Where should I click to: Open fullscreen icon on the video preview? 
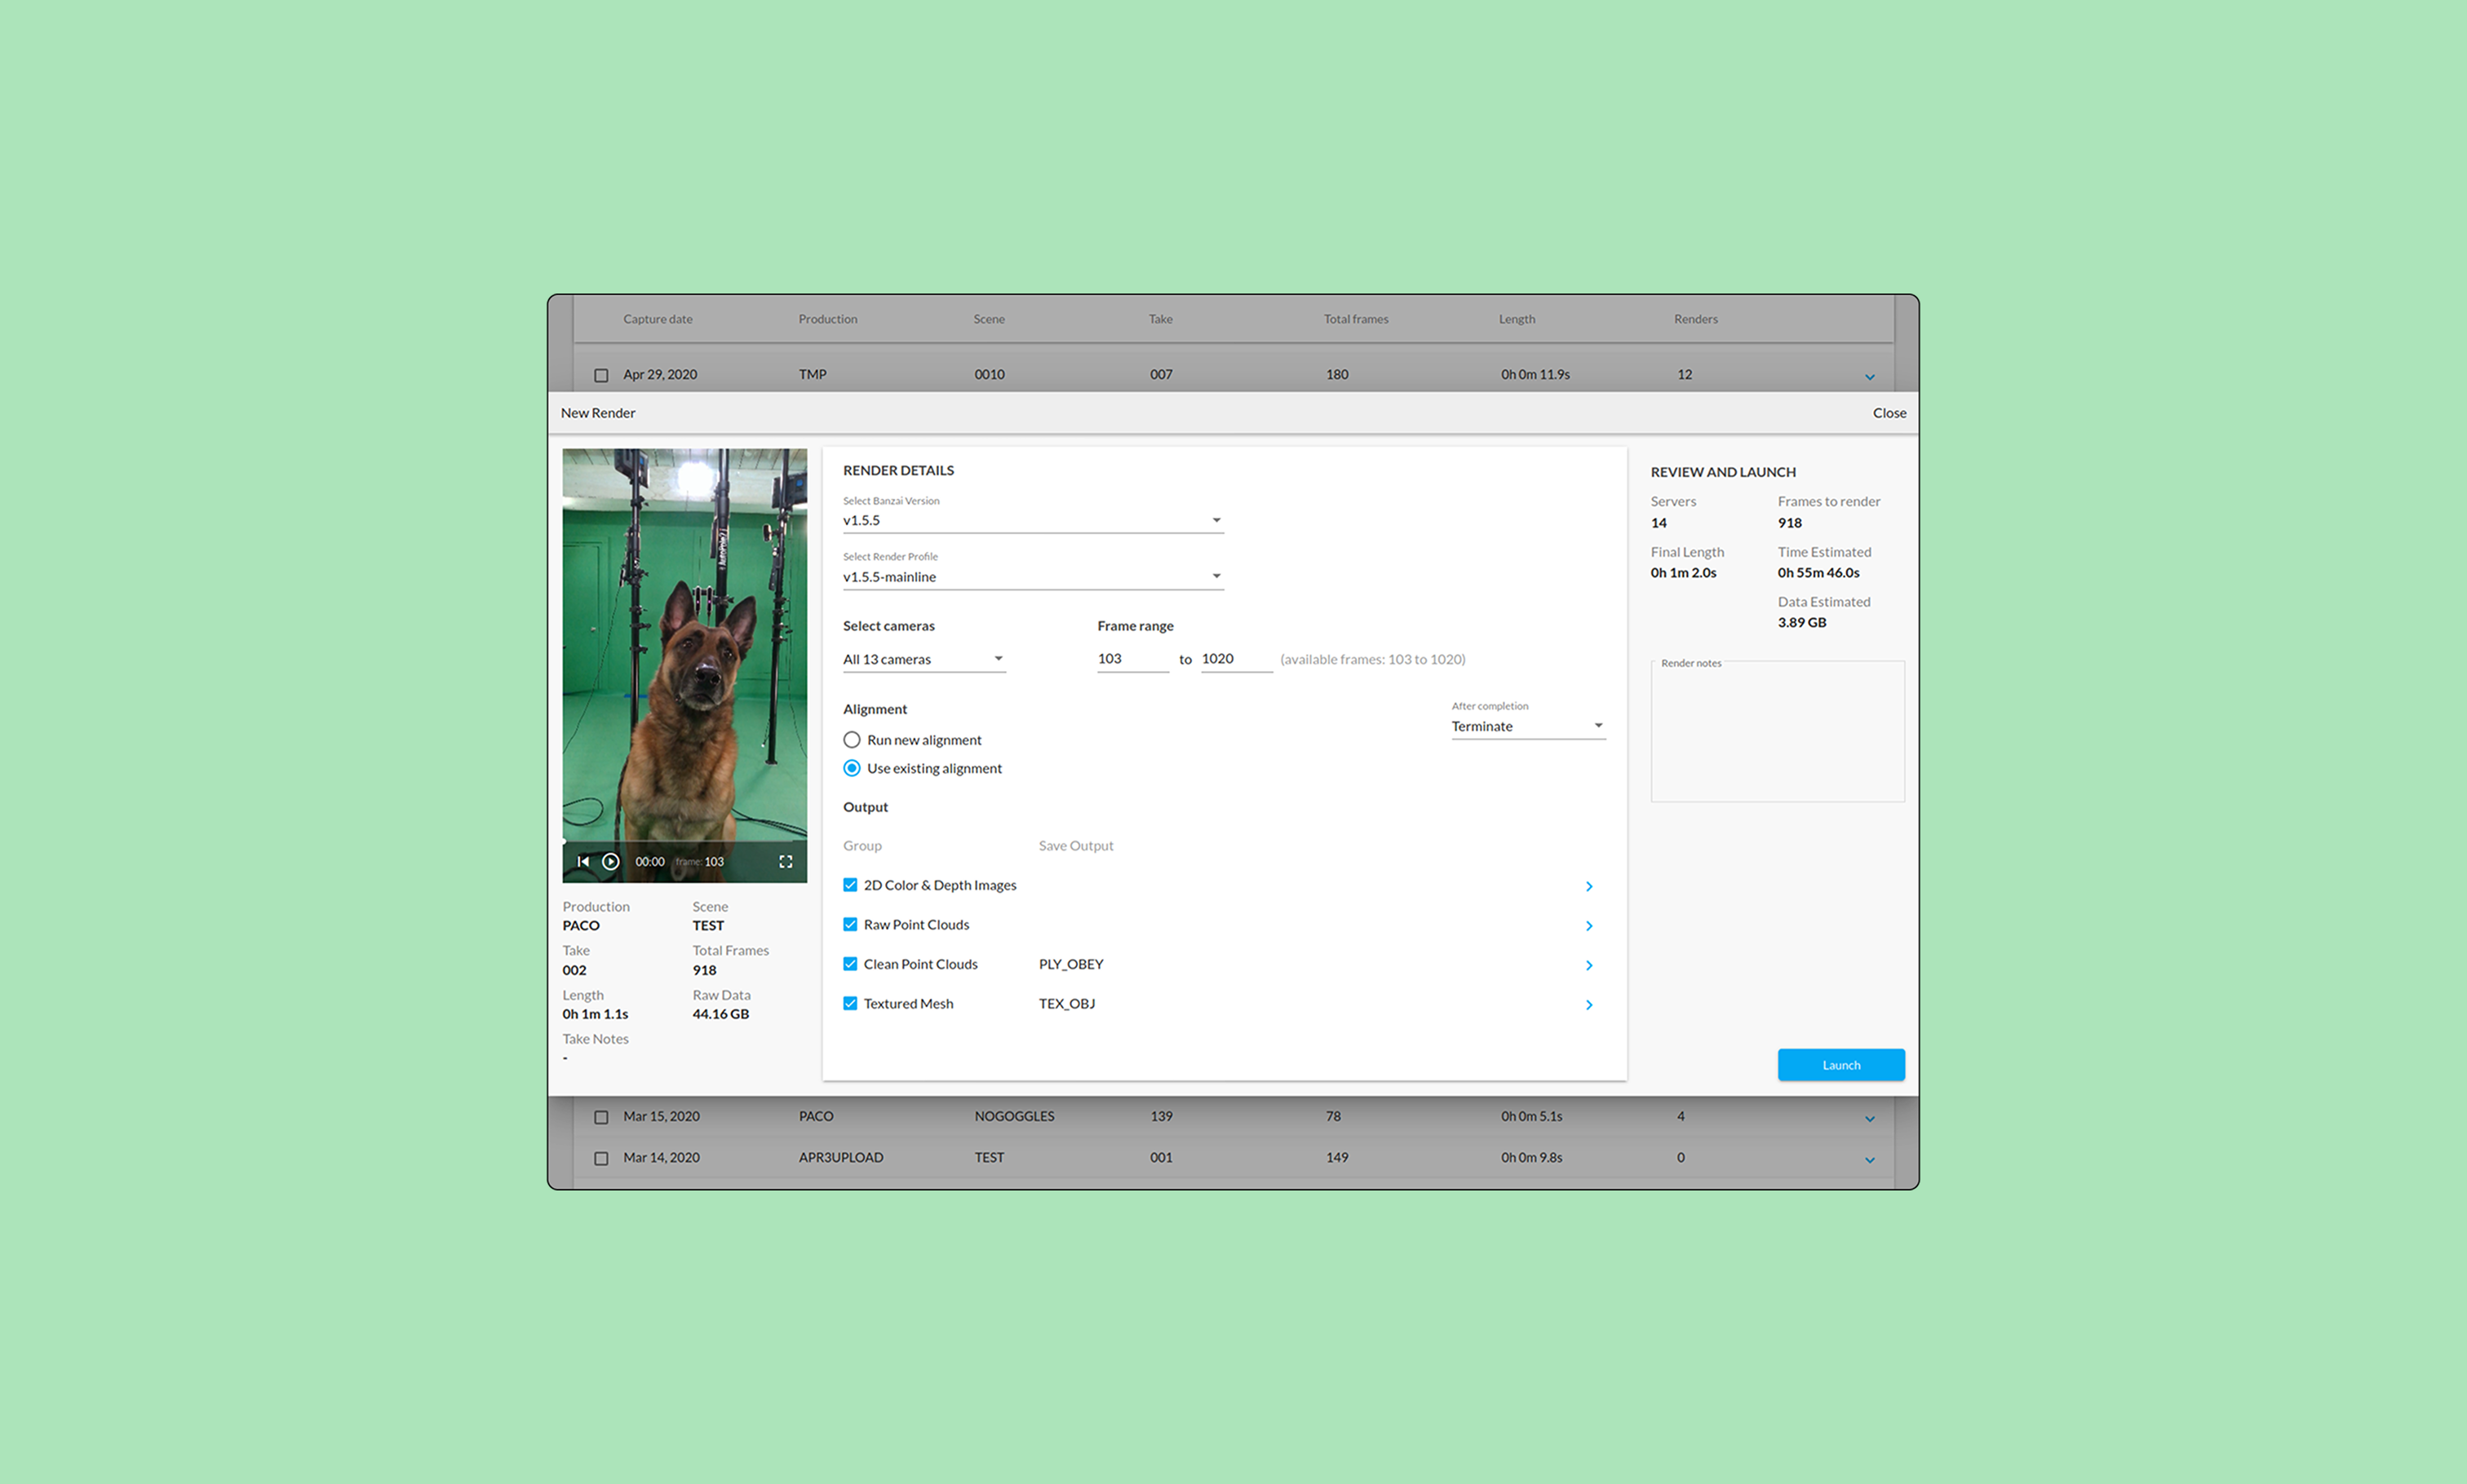786,861
